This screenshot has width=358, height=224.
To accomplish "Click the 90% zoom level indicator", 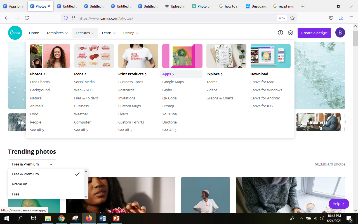I will pos(282,18).
